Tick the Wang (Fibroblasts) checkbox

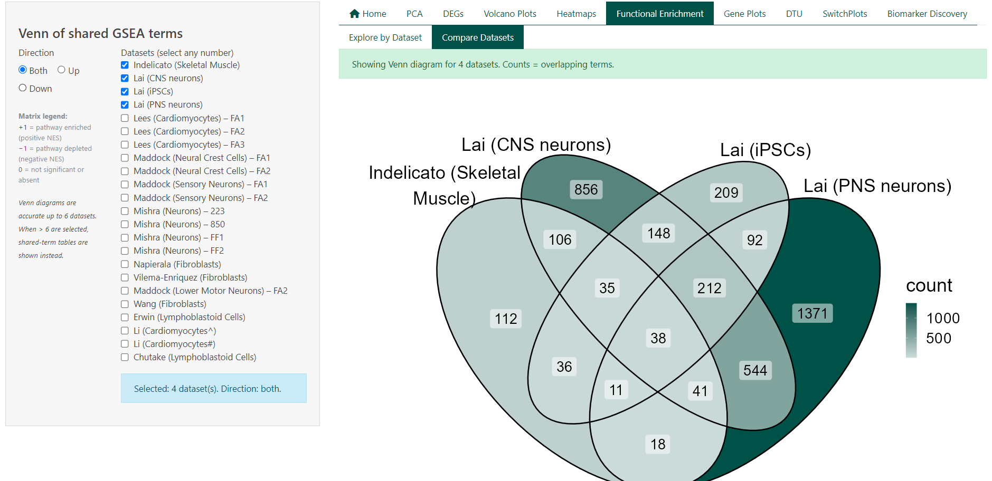[125, 304]
